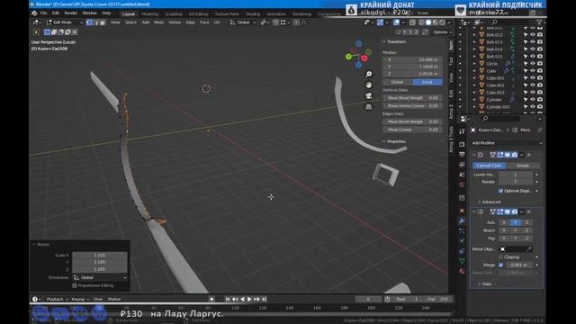Open the Object properties orange square tab
Screen dimensions: 576x324
click(462, 211)
